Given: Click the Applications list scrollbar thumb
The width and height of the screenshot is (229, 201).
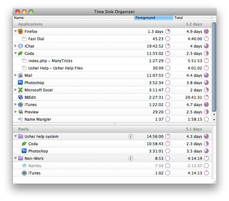Looking at the screenshot, I should point(214,67).
